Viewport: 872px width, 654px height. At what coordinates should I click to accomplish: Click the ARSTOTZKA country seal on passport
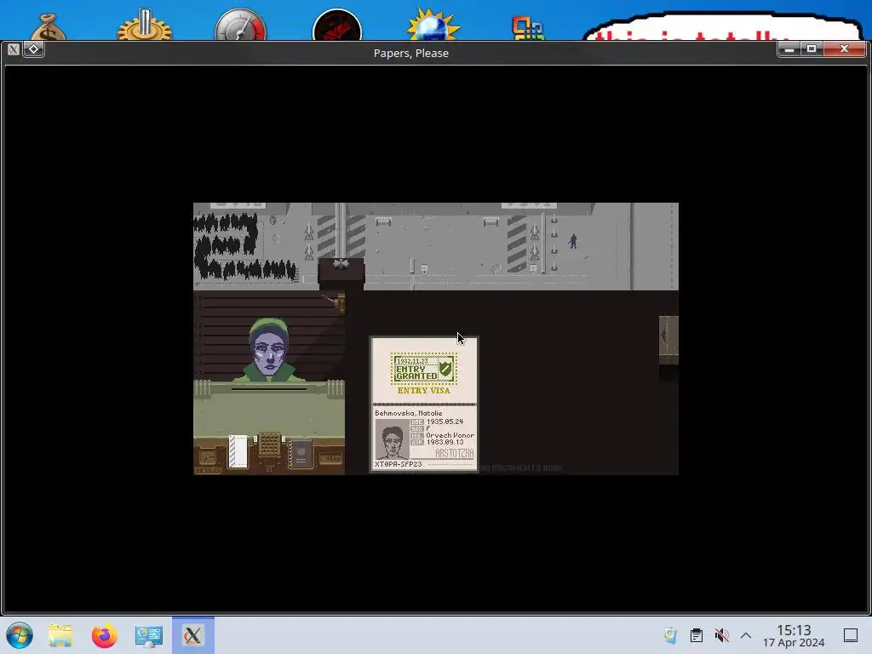pos(455,453)
